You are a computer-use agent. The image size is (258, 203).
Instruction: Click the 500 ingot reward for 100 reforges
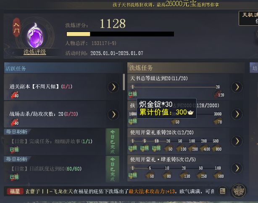pos(219,175)
